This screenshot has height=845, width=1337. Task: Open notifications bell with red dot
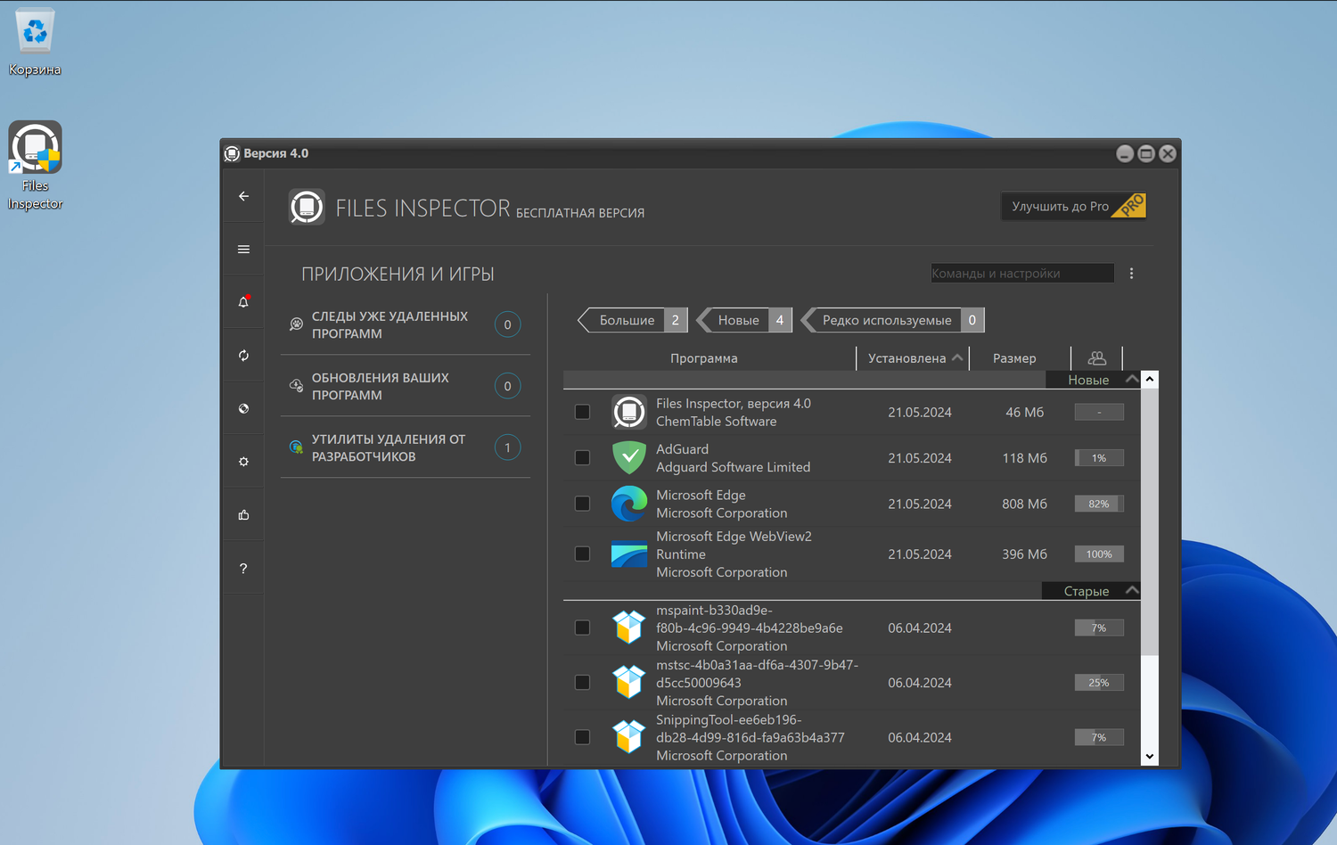tap(243, 302)
